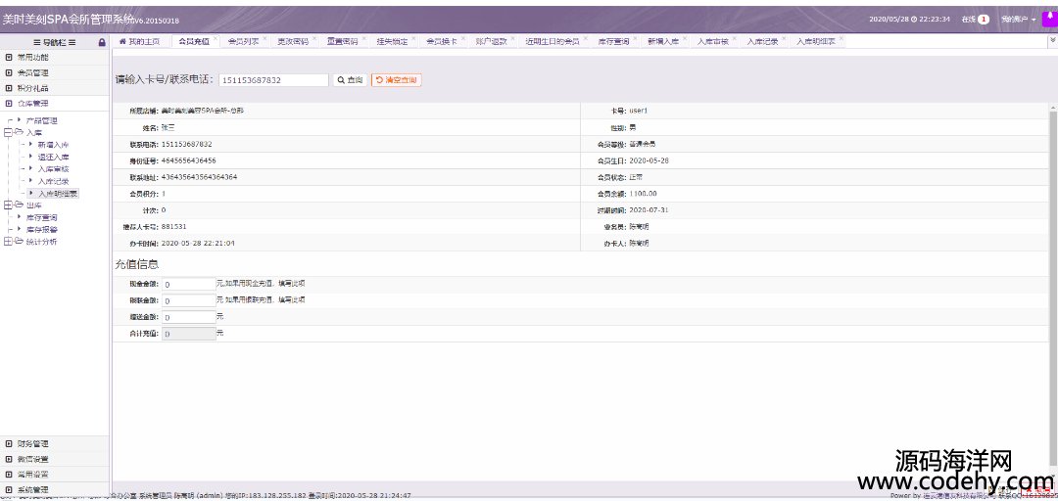Open the 我的账户 dropdown menu
The image size is (1058, 501).
click(1019, 19)
